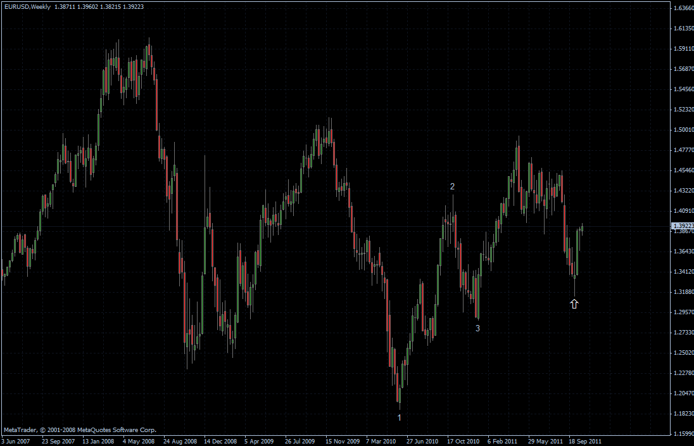This screenshot has width=694, height=446.
Task: Click the 1.54560 price axis label
Action: coord(684,89)
